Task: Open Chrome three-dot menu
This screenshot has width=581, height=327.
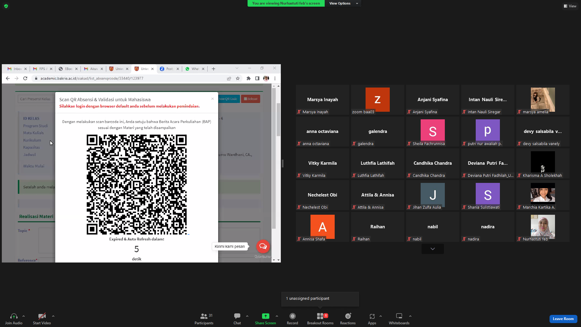Action: pyautogui.click(x=275, y=78)
